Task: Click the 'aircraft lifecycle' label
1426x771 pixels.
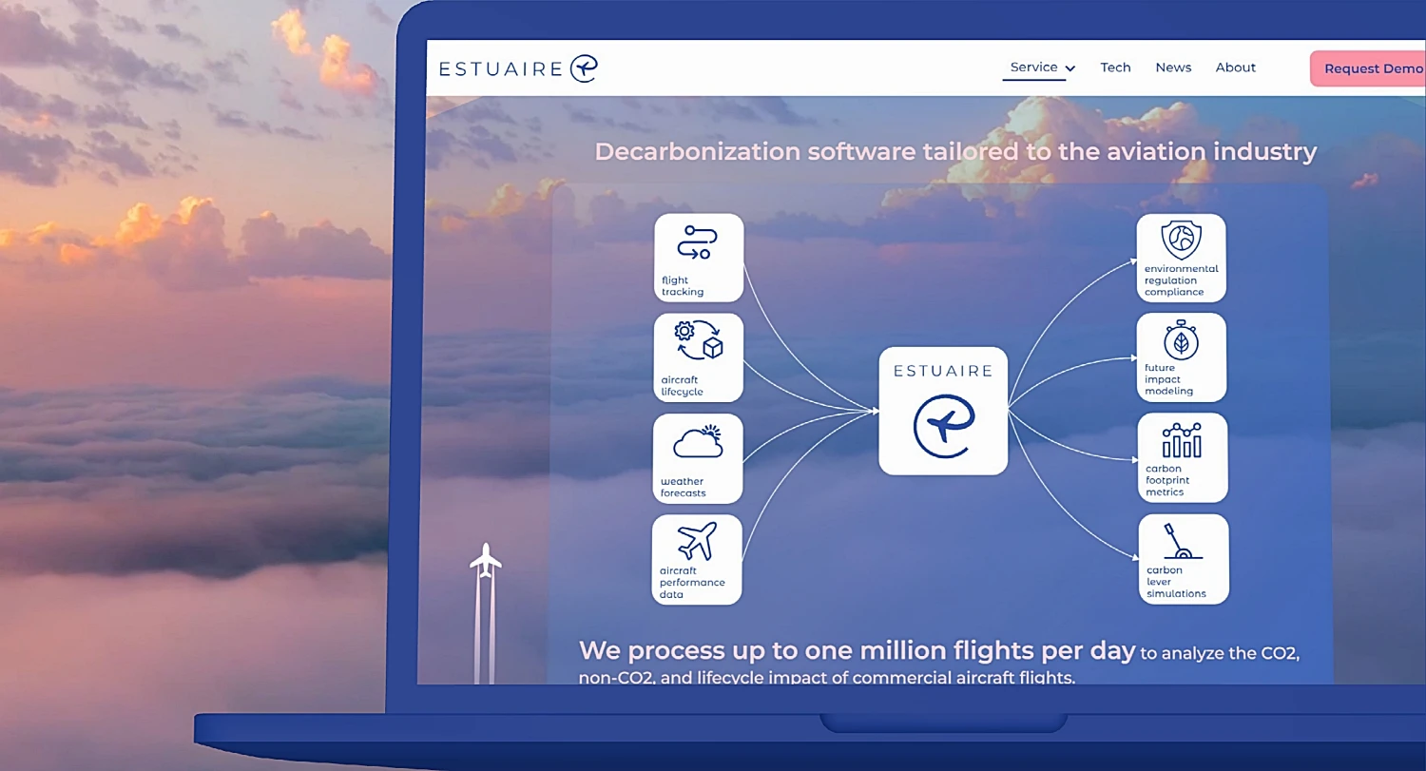Action: [x=682, y=386]
